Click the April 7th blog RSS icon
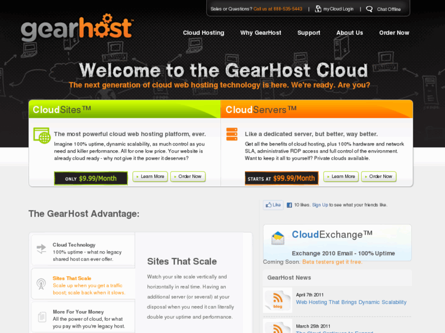Screen dimensions: 445x333 277,301
